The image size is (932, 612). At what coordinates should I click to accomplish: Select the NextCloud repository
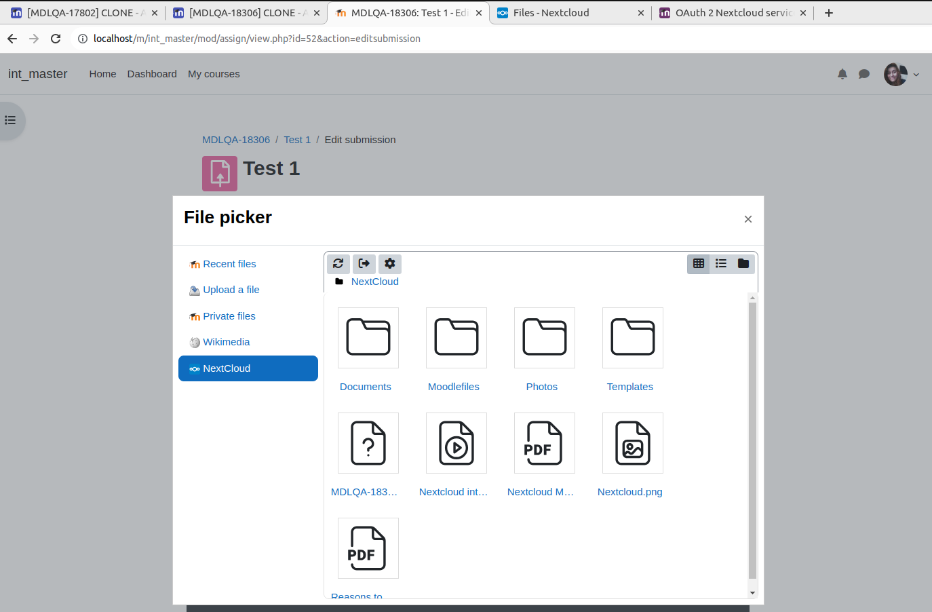click(x=248, y=368)
